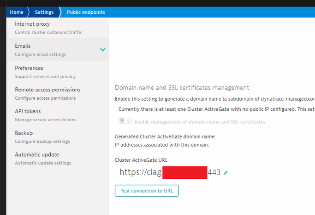
Task: Expand the Emails section chevron
Action: click(103, 50)
